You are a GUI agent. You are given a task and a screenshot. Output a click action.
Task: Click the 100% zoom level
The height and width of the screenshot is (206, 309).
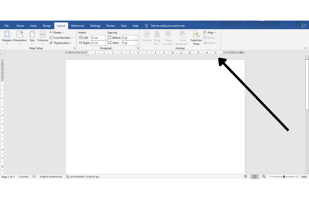point(304,177)
